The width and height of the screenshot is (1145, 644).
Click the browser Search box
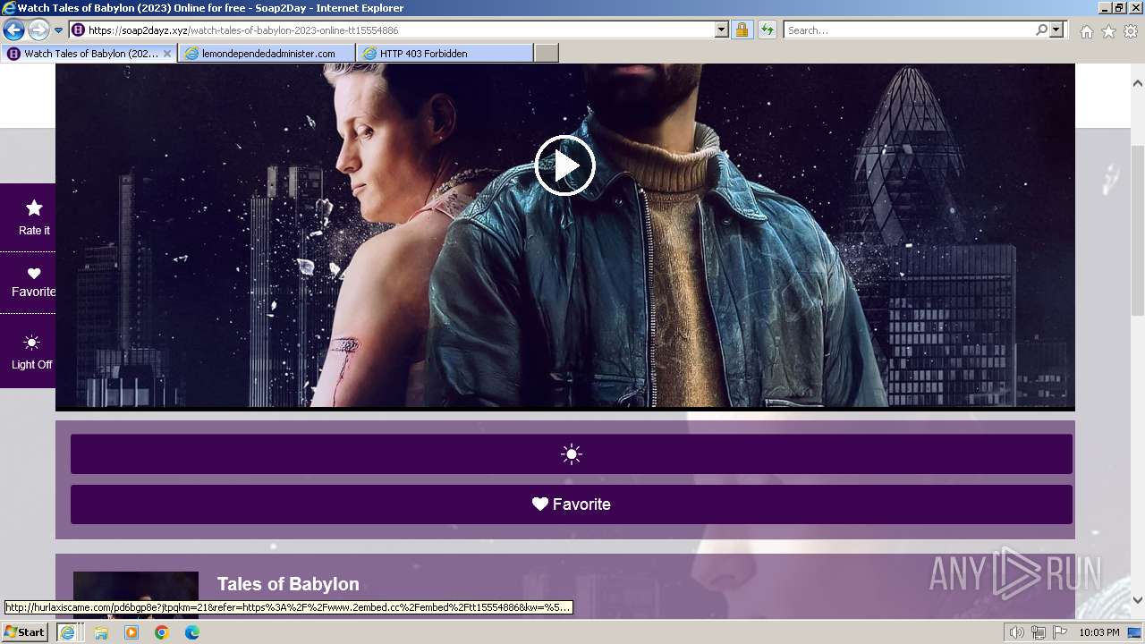click(909, 30)
